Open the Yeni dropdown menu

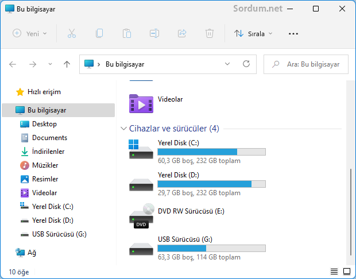pos(30,33)
